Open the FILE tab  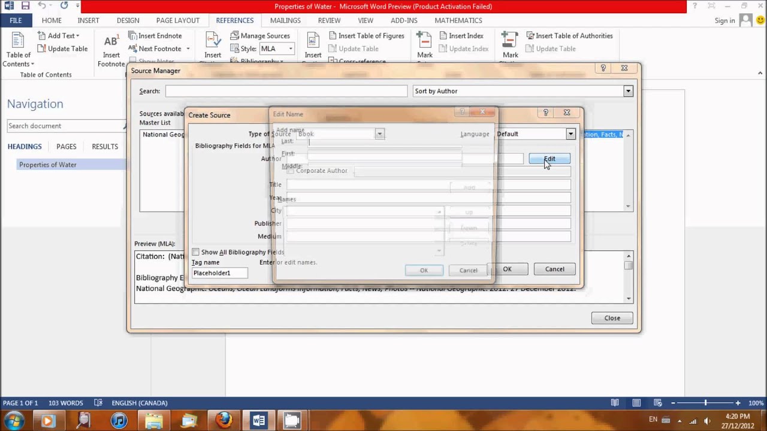[x=16, y=20]
